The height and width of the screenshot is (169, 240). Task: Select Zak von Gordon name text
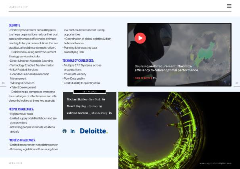[x=78, y=113]
